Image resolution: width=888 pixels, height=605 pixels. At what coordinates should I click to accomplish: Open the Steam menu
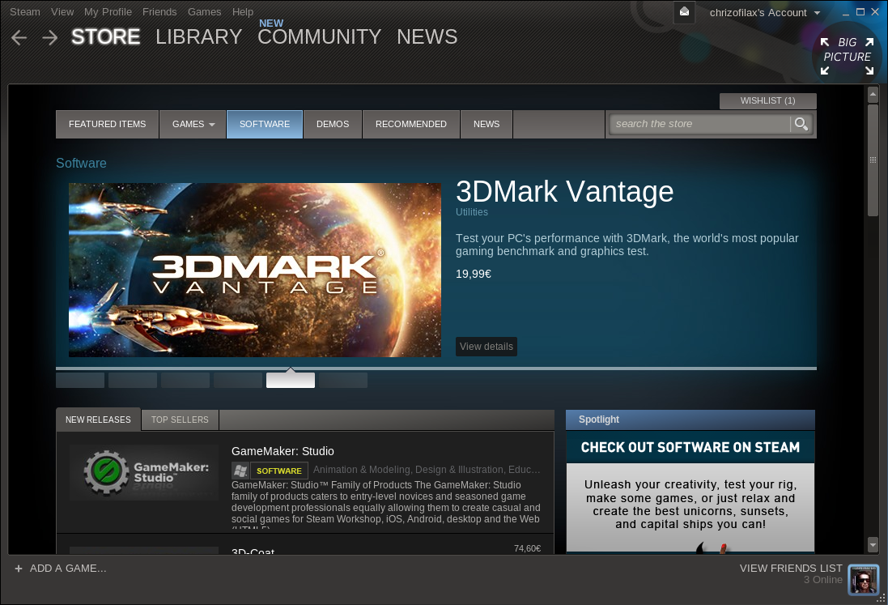coord(24,12)
